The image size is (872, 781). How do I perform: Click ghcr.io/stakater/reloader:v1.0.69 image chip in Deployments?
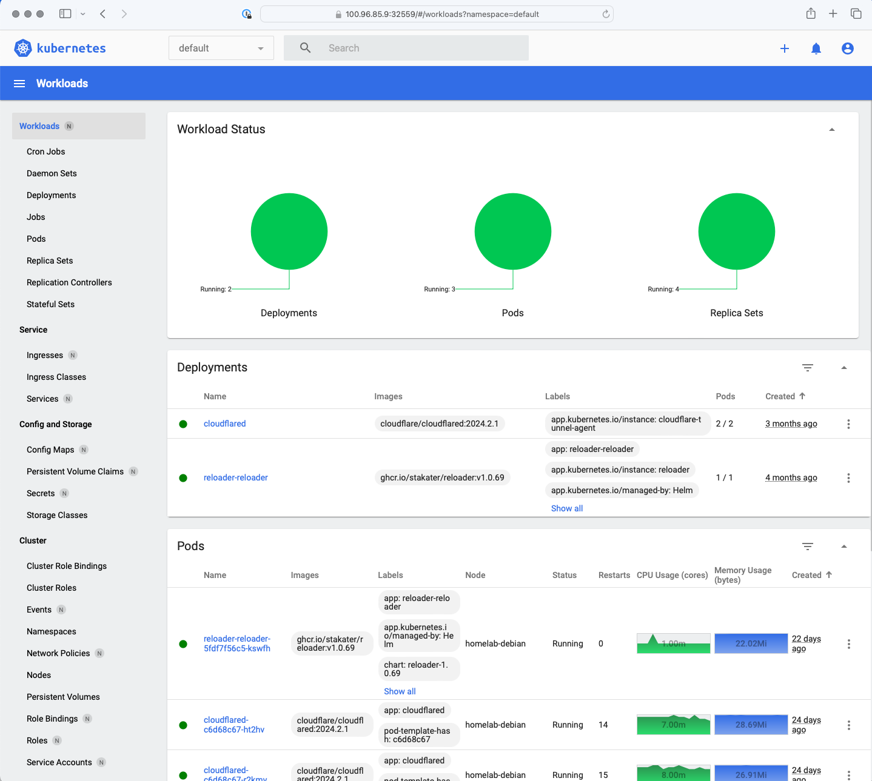click(x=442, y=477)
